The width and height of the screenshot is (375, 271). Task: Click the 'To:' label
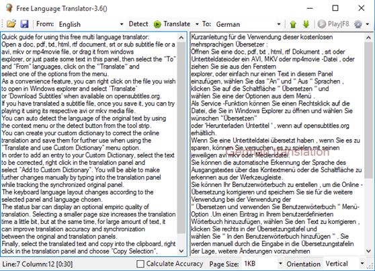click(206, 24)
